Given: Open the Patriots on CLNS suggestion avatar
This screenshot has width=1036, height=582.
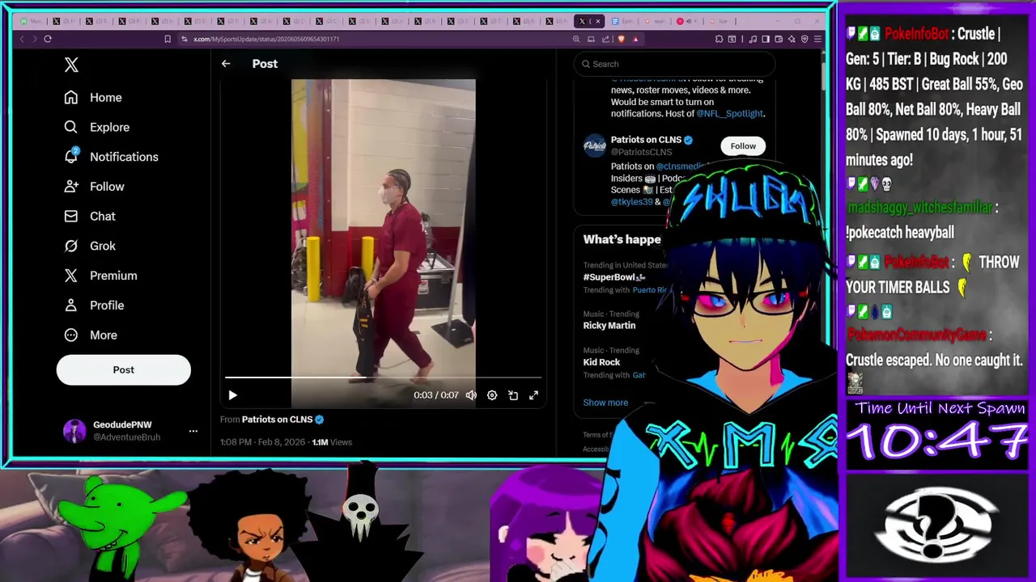Looking at the screenshot, I should pyautogui.click(x=595, y=145).
